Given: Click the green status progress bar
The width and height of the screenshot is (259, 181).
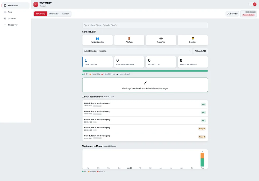Looking at the screenshot, I should [145, 71].
